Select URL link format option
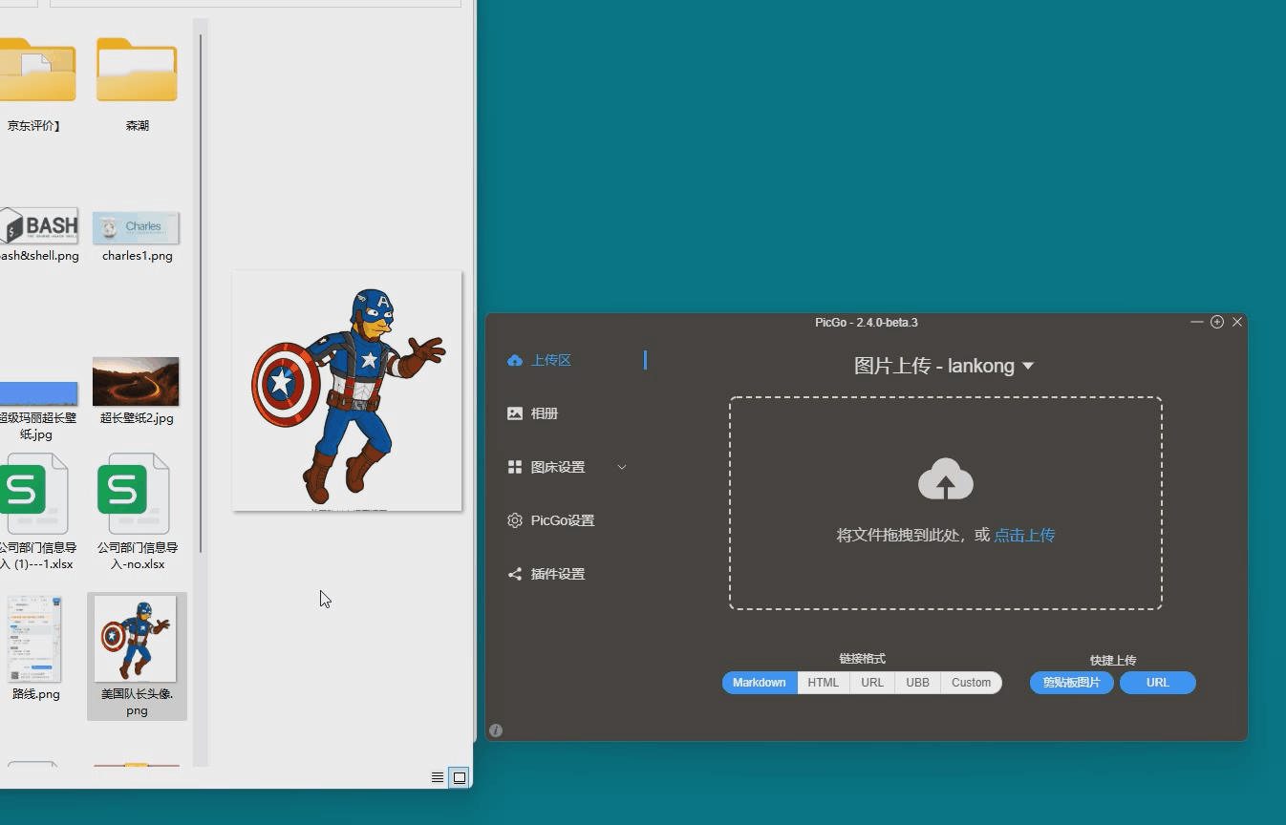The height and width of the screenshot is (825, 1286). [872, 683]
